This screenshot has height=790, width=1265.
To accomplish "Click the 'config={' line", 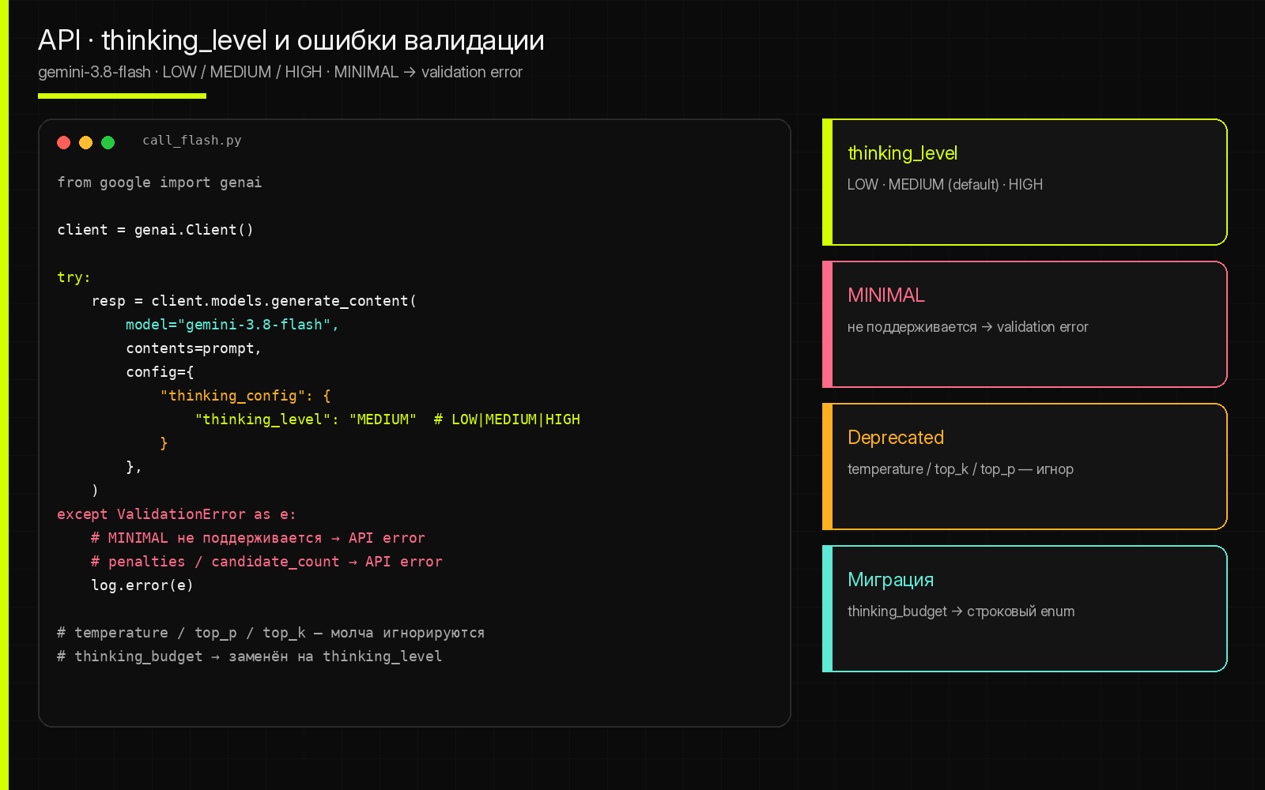I will (160, 372).
